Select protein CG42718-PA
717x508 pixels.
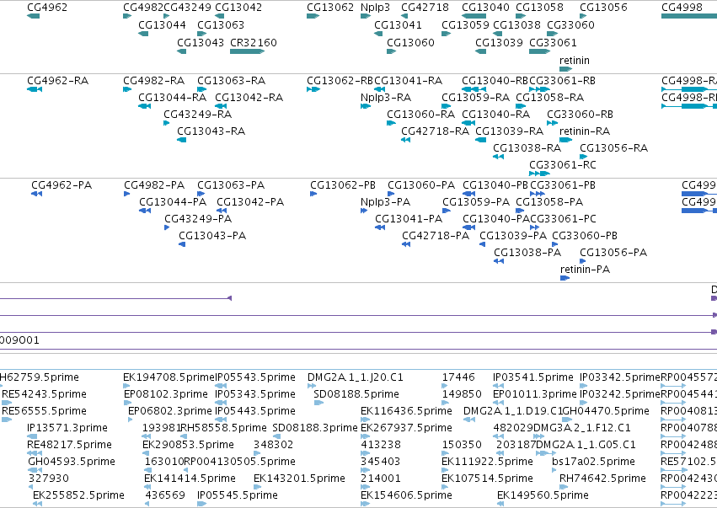pos(436,236)
